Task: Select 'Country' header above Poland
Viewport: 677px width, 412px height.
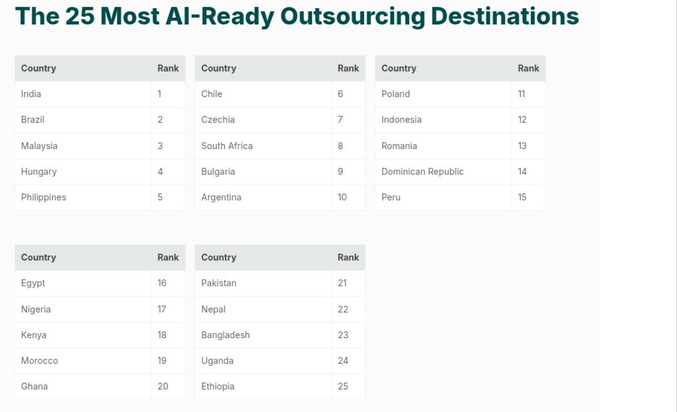Action: pos(443,69)
